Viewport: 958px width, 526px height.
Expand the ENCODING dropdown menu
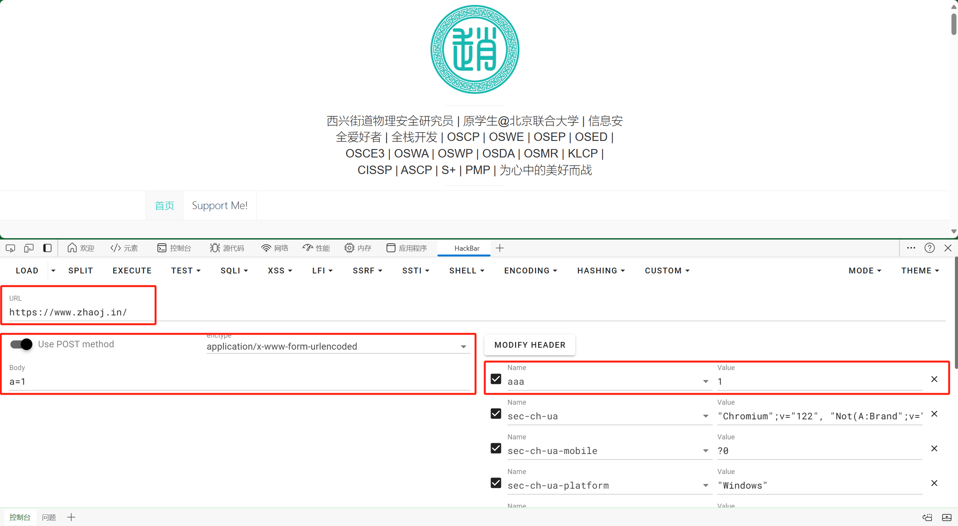(x=531, y=271)
